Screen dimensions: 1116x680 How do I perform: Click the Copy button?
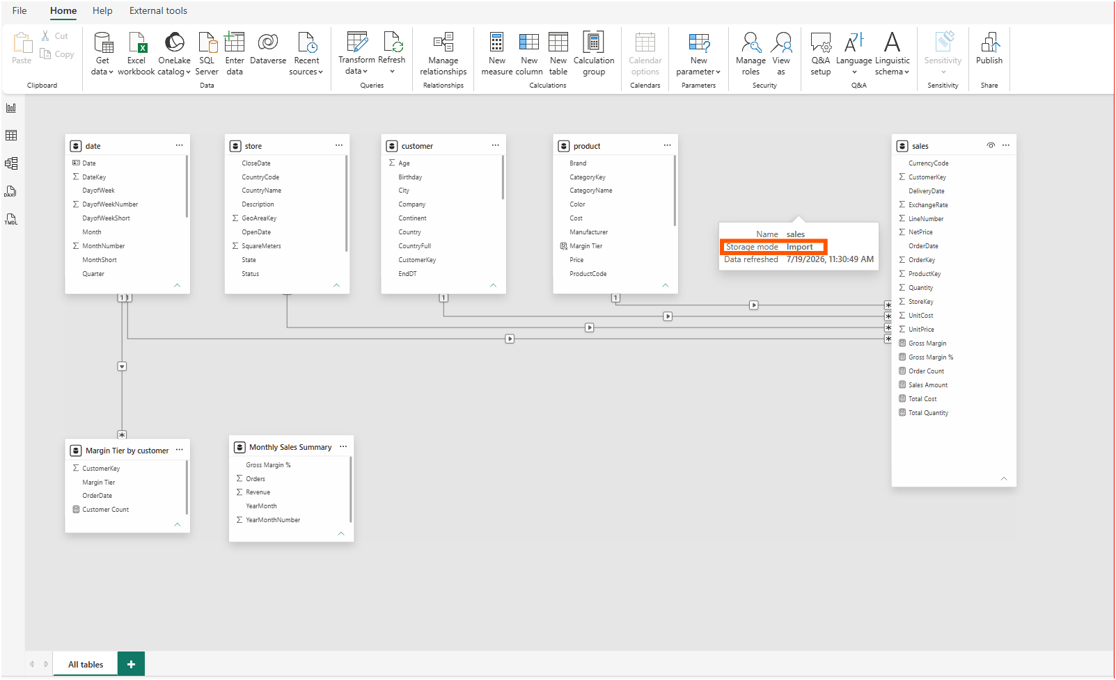coord(56,54)
